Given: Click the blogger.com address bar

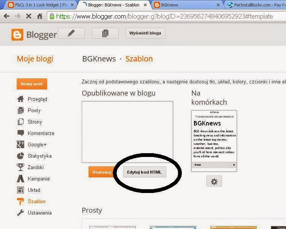Looking at the screenshot, I should point(166,16).
